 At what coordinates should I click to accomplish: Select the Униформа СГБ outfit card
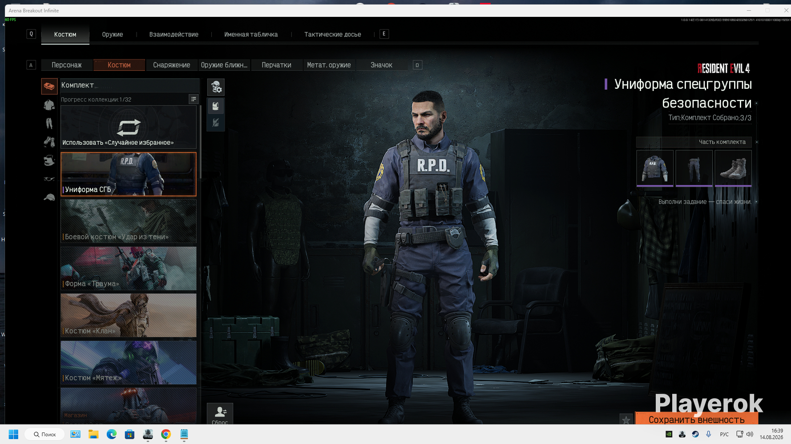[129, 174]
